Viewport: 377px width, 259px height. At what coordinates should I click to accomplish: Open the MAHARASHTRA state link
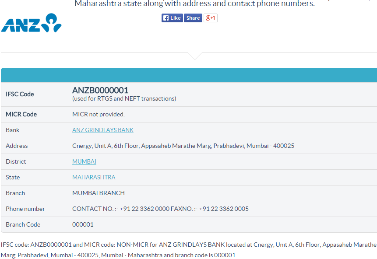pos(94,177)
